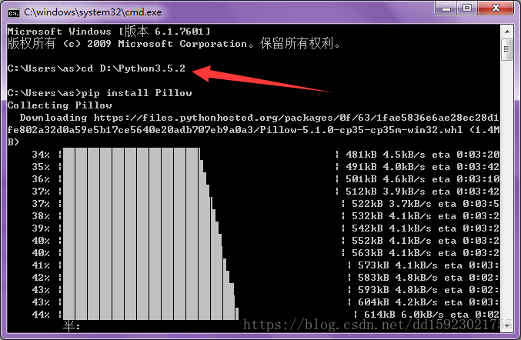The width and height of the screenshot is (521, 340).
Task: Click the 34% progress row label
Action: click(x=41, y=155)
